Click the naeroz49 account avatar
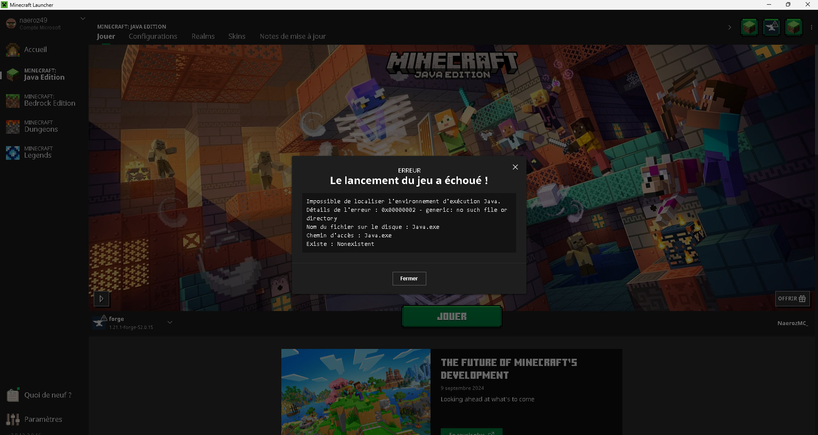Viewport: 818px width, 435px height. point(11,23)
